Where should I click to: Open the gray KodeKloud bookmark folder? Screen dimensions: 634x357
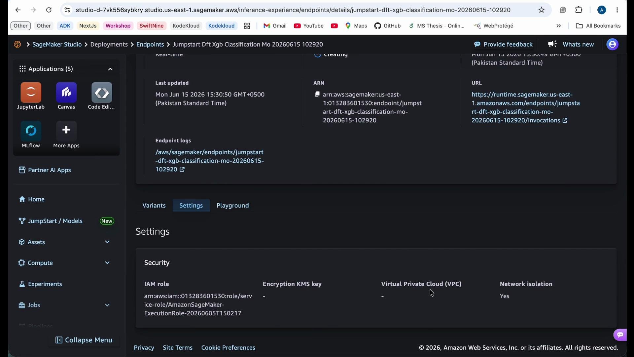coord(186,26)
